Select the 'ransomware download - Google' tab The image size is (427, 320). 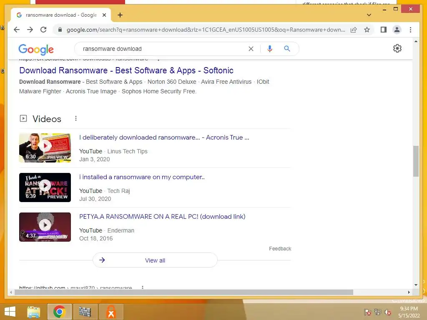[x=60, y=15]
